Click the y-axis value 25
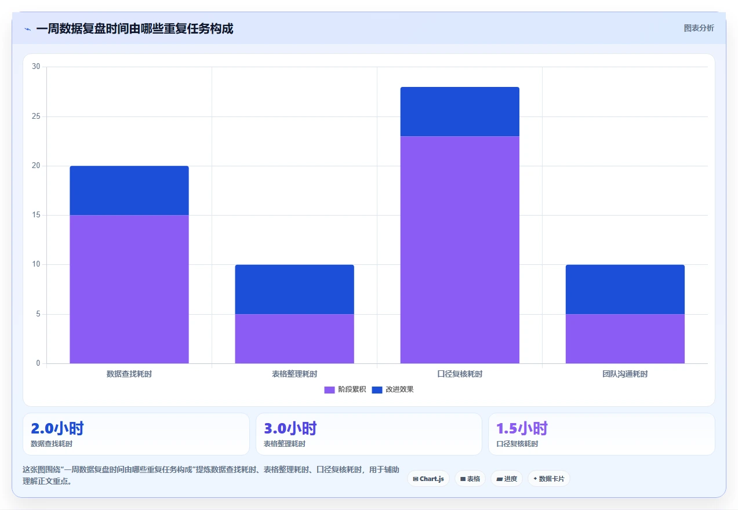This screenshot has width=738, height=510. pyautogui.click(x=36, y=116)
